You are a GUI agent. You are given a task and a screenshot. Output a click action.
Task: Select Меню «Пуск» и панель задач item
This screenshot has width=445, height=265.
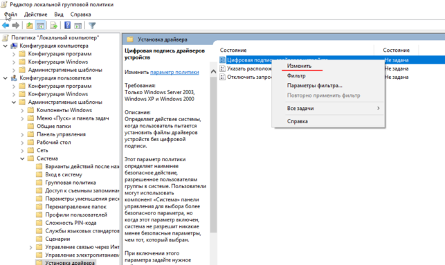[x=73, y=118]
